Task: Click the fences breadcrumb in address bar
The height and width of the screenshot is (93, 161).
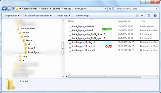Action: tap(67, 9)
